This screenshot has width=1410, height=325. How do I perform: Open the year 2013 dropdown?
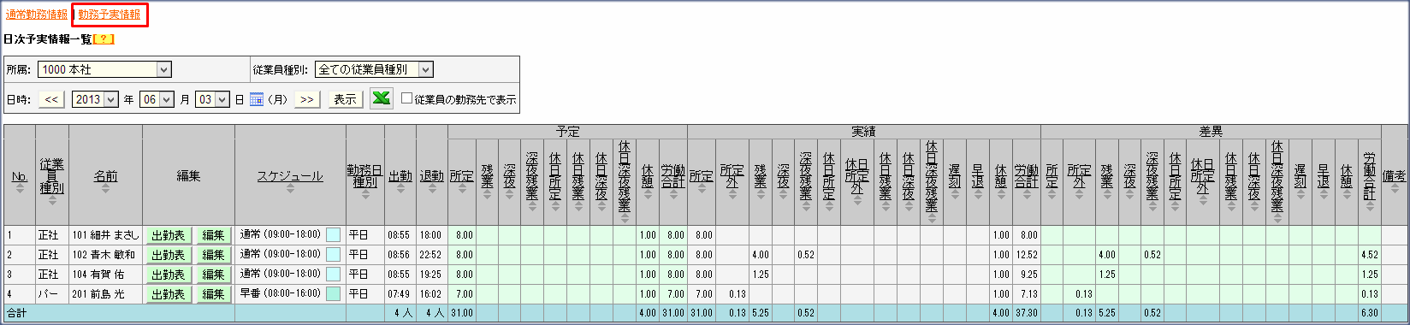point(95,100)
